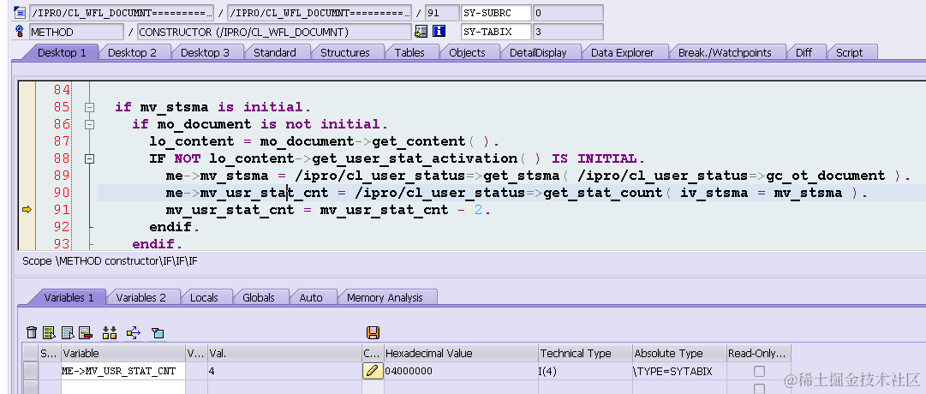The height and width of the screenshot is (394, 926).
Task: Select the Globals tab
Action: click(259, 297)
